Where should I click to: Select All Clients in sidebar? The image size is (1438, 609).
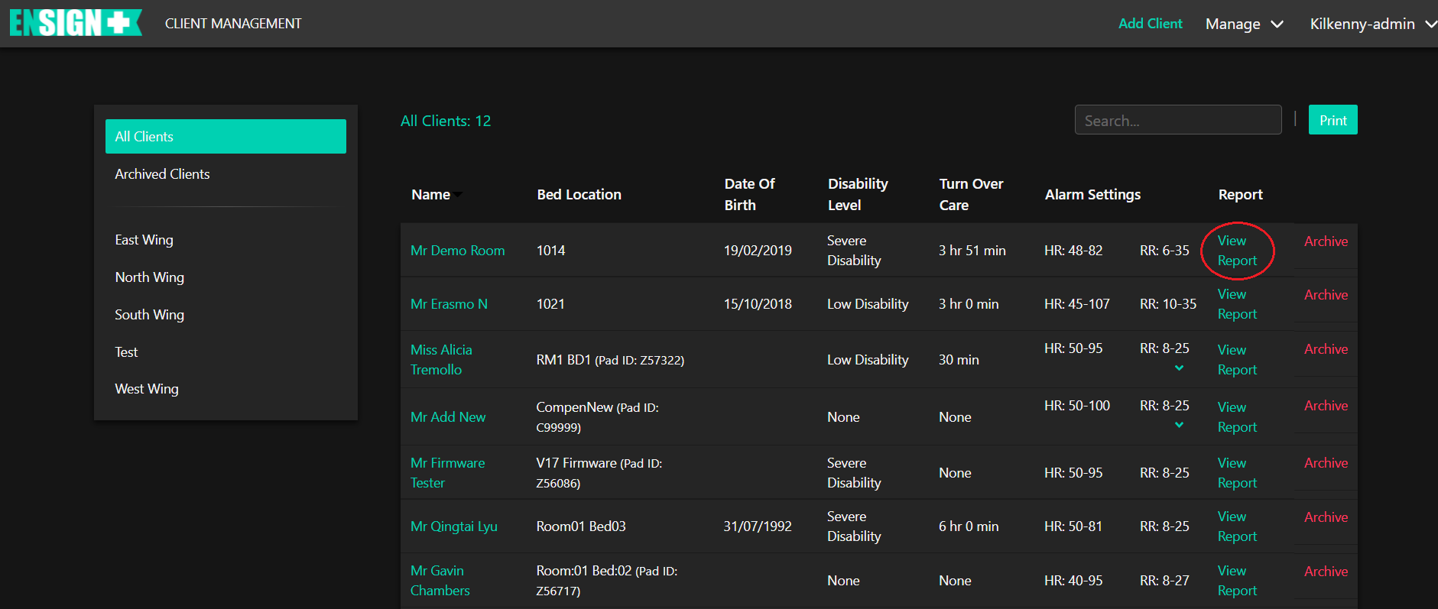click(226, 137)
